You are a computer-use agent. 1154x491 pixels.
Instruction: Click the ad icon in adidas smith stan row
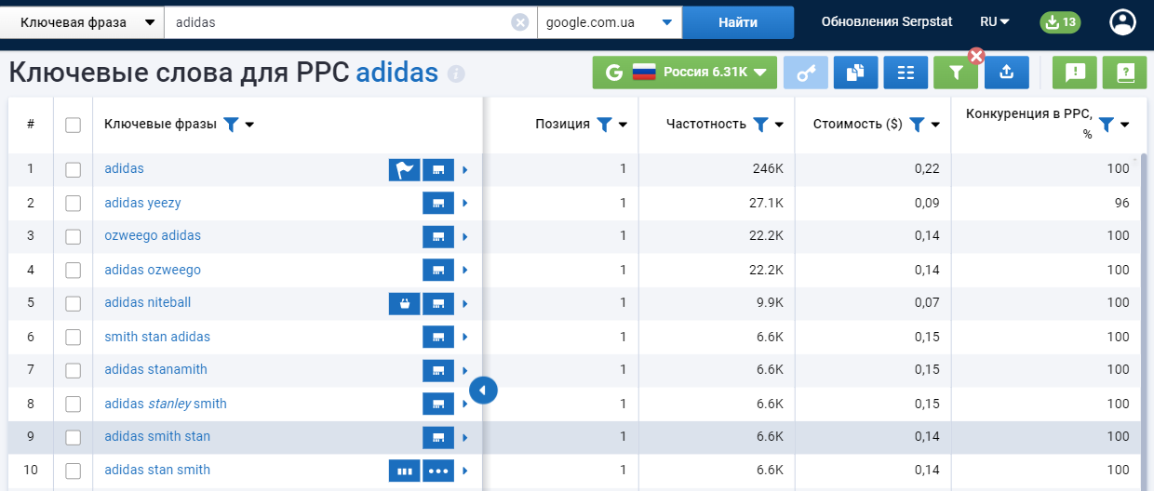438,437
